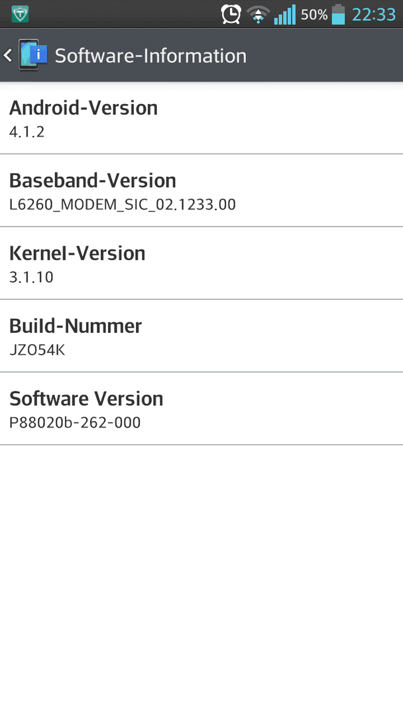Tap the phone info icon in the header
This screenshot has width=403, height=716.
(33, 55)
